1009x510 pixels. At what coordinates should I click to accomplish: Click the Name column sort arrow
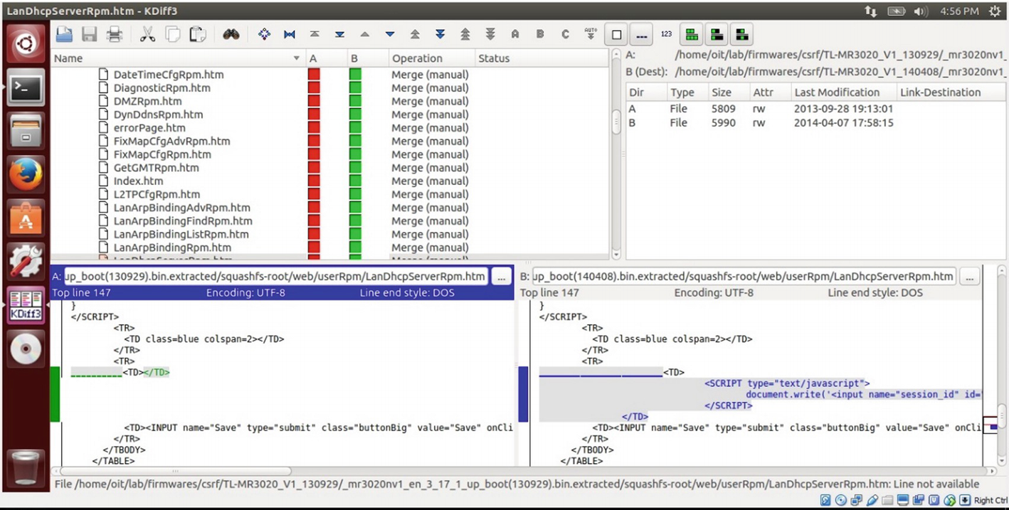pyautogui.click(x=297, y=58)
